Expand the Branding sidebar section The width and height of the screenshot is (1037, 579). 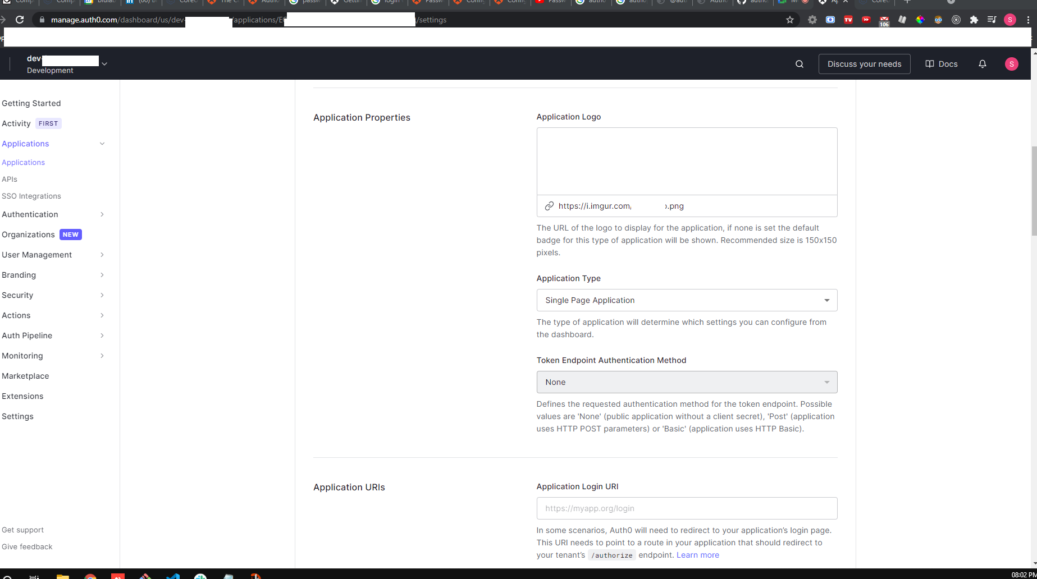102,275
